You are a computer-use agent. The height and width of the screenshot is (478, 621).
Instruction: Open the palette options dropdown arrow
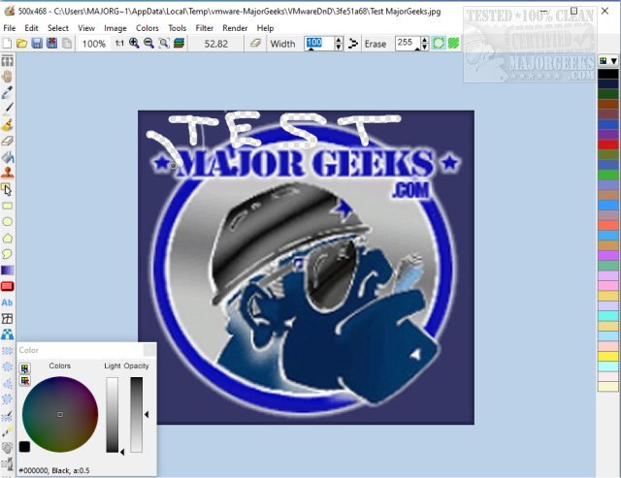click(614, 61)
